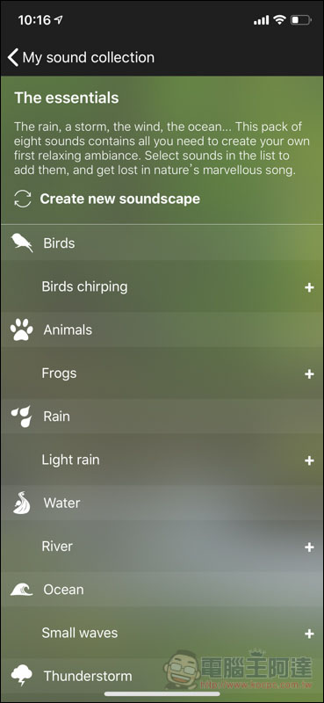Add Light rain using plus sign
The width and height of the screenshot is (324, 703).
click(309, 460)
